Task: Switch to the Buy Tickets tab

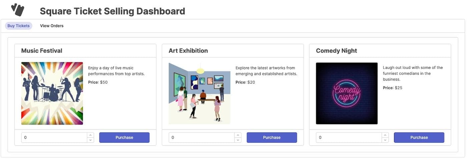Action: [x=18, y=26]
